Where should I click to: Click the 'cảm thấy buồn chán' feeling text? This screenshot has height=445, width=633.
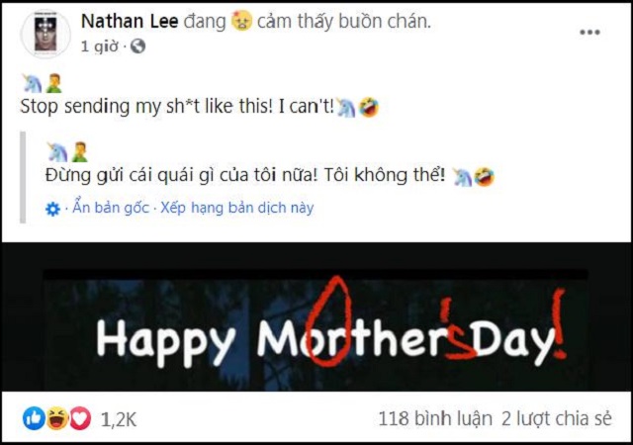click(343, 21)
